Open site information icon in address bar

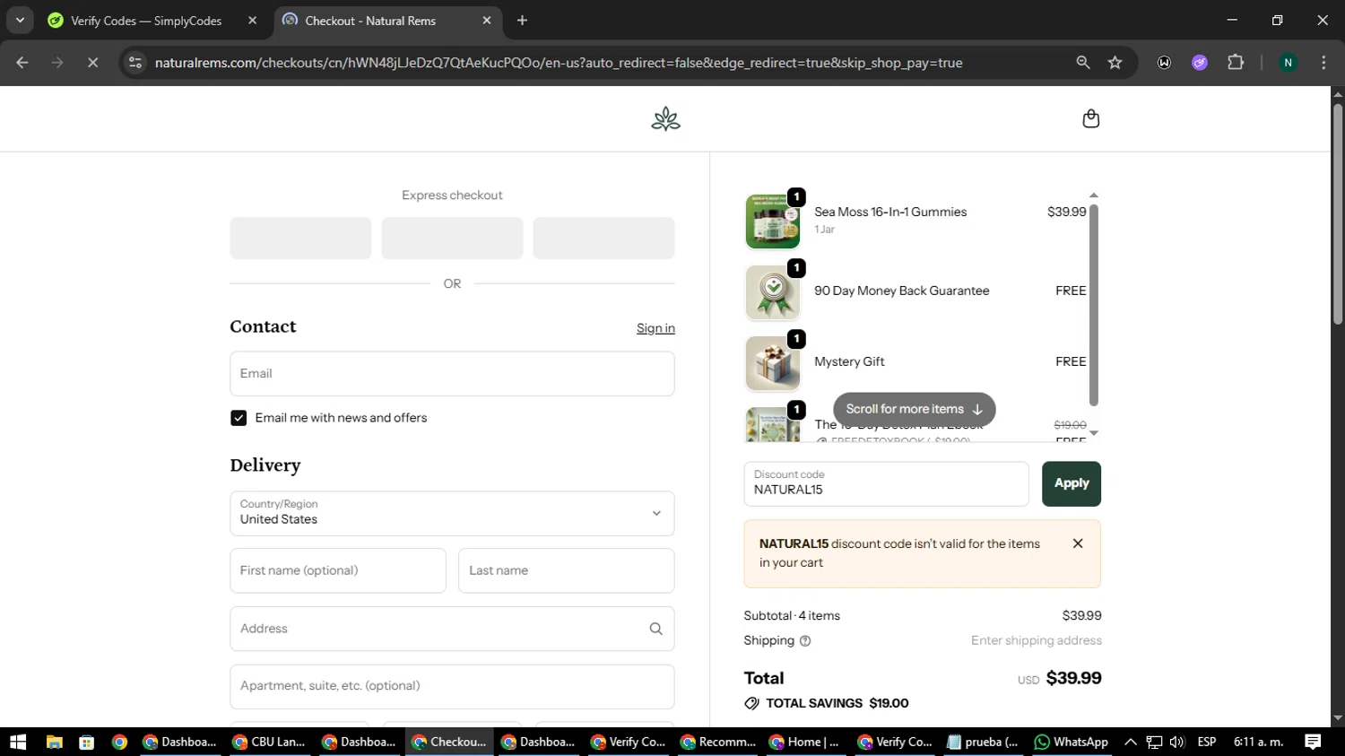(x=135, y=63)
